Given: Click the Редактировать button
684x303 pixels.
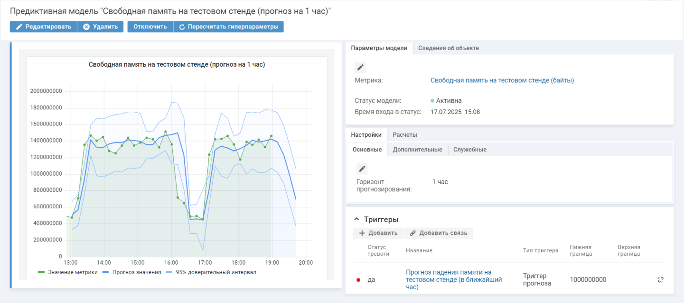Looking at the screenshot, I should [x=43, y=27].
